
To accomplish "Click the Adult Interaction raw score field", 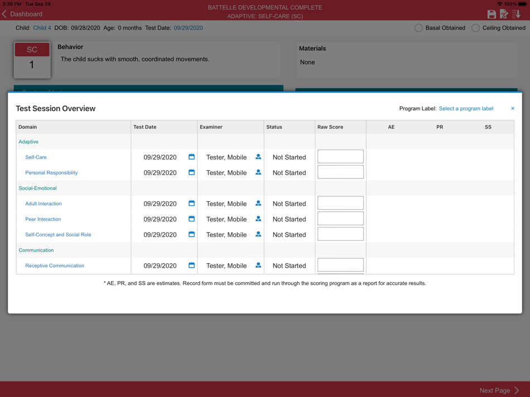I will (x=340, y=203).
